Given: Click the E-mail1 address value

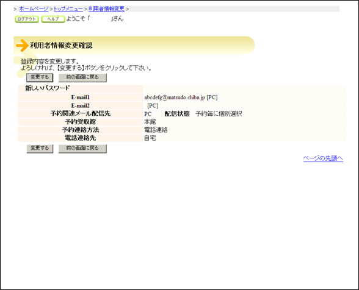Looking at the screenshot, I should tap(175, 97).
